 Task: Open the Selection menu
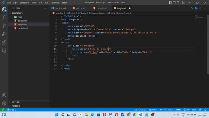point(24,3)
